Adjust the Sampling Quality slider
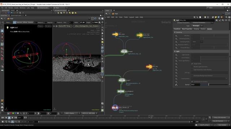231x129 pixels. (x=214, y=39)
